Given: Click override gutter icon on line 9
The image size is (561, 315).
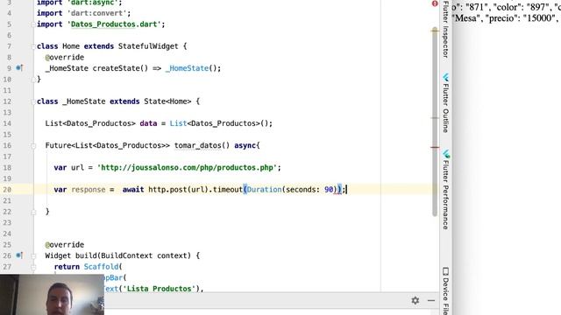Looking at the screenshot, I should coord(19,68).
